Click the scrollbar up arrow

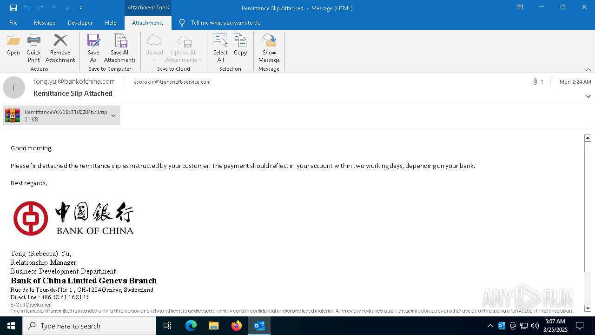point(588,138)
